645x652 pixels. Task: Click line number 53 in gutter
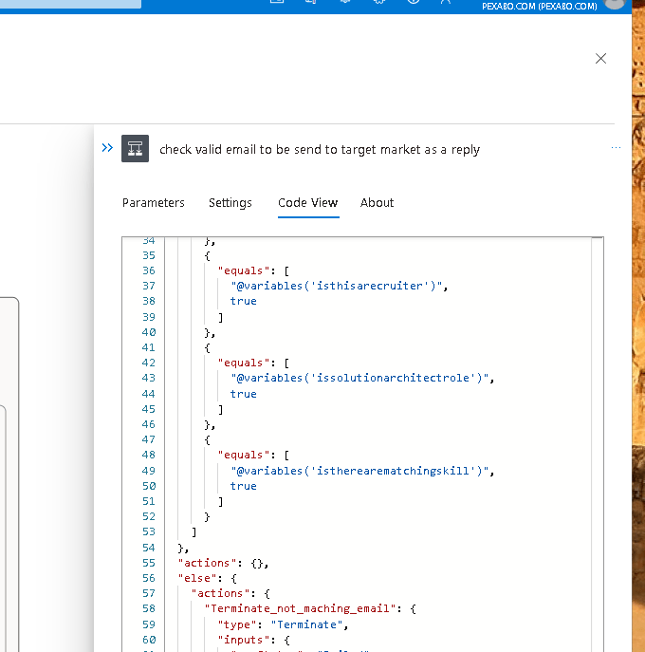(149, 531)
